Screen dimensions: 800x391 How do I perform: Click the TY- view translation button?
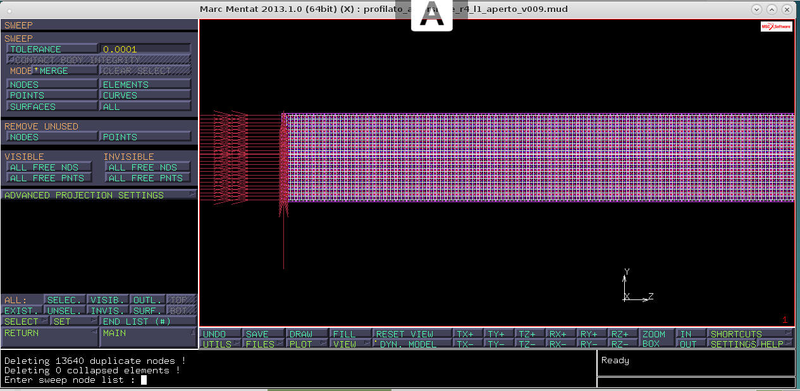(500, 344)
